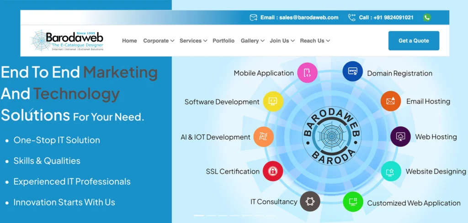Image resolution: width=468 pixels, height=223 pixels.
Task: Select the green Customized Web Application icon
Action: (353, 202)
